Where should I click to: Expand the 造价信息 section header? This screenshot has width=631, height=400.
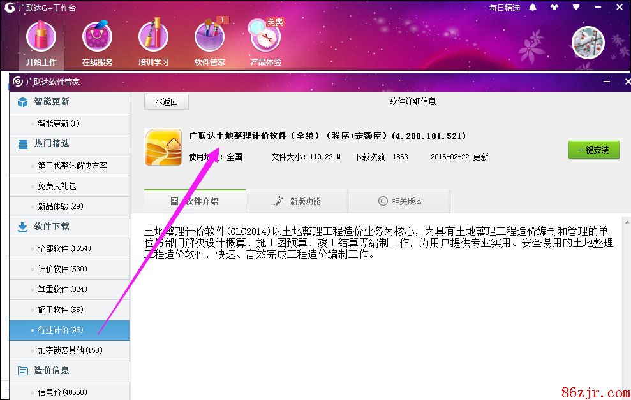[x=69, y=370]
